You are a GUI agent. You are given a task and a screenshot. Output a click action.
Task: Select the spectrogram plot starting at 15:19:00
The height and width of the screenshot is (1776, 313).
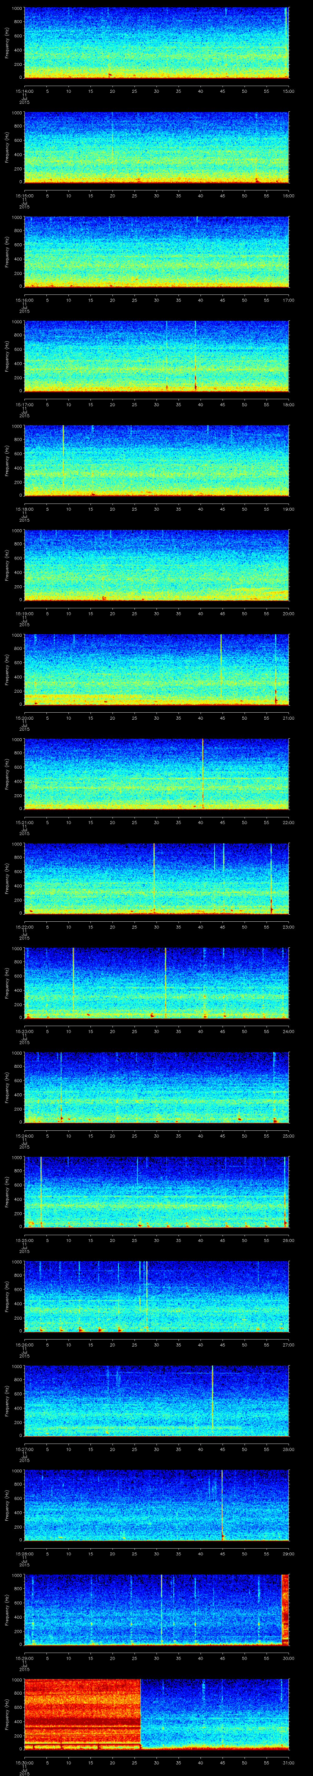point(156,565)
